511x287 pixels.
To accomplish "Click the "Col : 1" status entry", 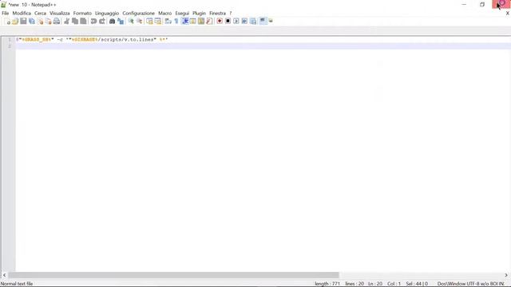I will (x=394, y=284).
